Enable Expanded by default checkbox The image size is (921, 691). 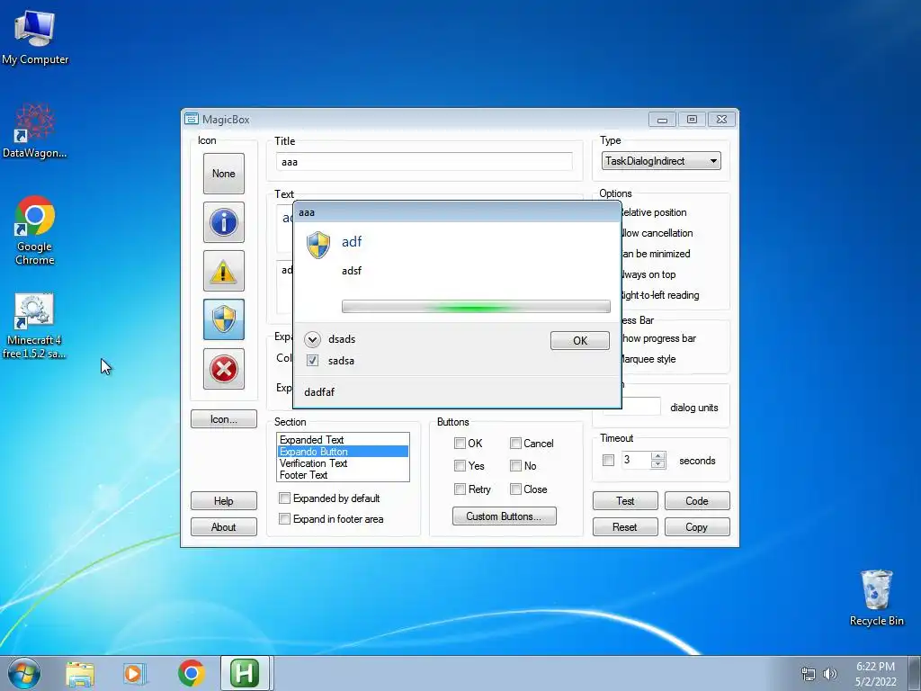(x=285, y=498)
